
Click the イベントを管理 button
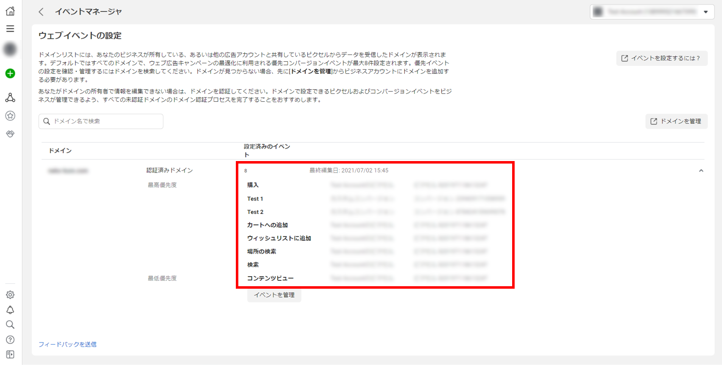coord(274,295)
